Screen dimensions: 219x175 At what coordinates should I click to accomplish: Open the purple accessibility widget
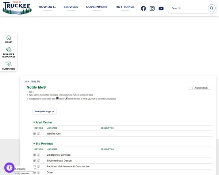pyautogui.click(x=9, y=168)
